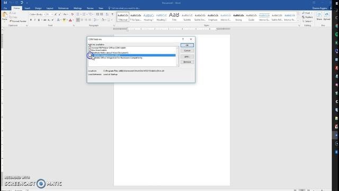The image size is (339, 191).
Task: Switch to the Insert tab
Action: pos(27,8)
